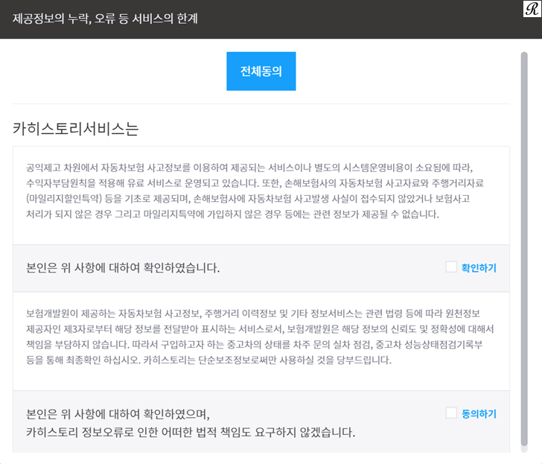Click the R icon in top-right corner
The width and height of the screenshot is (542, 464).
pos(532,9)
